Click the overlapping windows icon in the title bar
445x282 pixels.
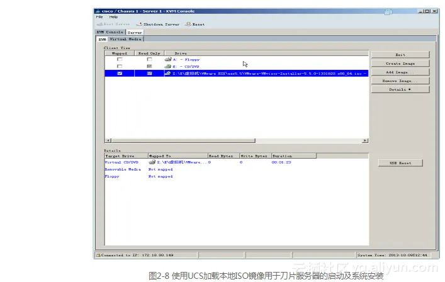[388, 11]
